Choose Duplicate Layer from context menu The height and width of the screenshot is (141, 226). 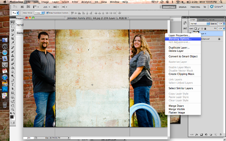pyautogui.click(x=183, y=48)
